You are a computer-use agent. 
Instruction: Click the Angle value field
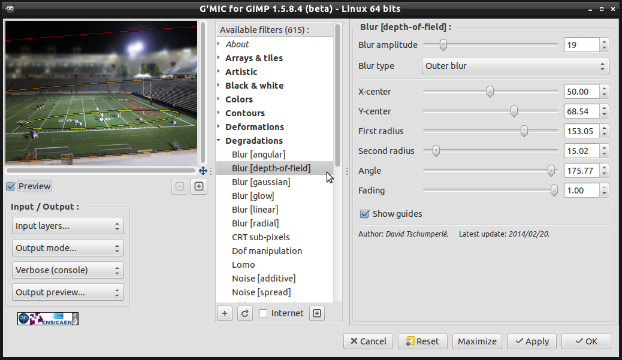click(581, 171)
